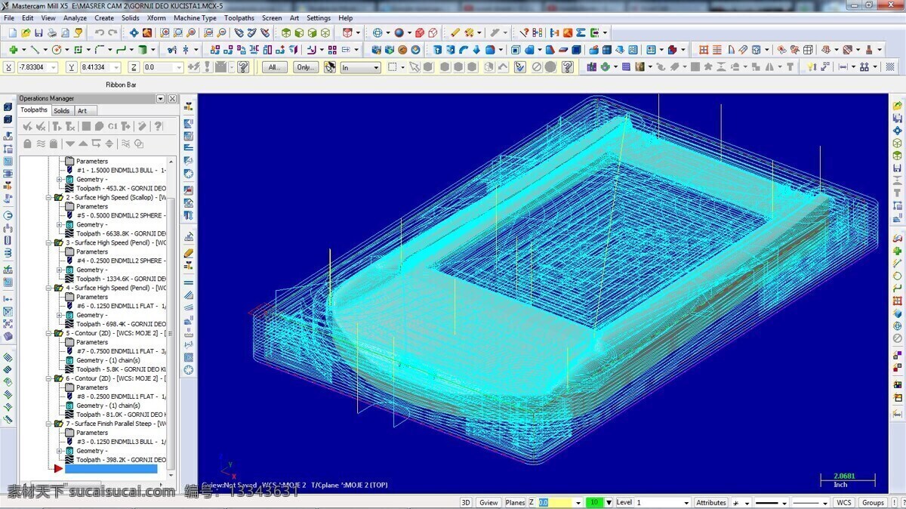
Task: Toggle toolpath display wave icon in Operations Manager
Action: [41, 143]
